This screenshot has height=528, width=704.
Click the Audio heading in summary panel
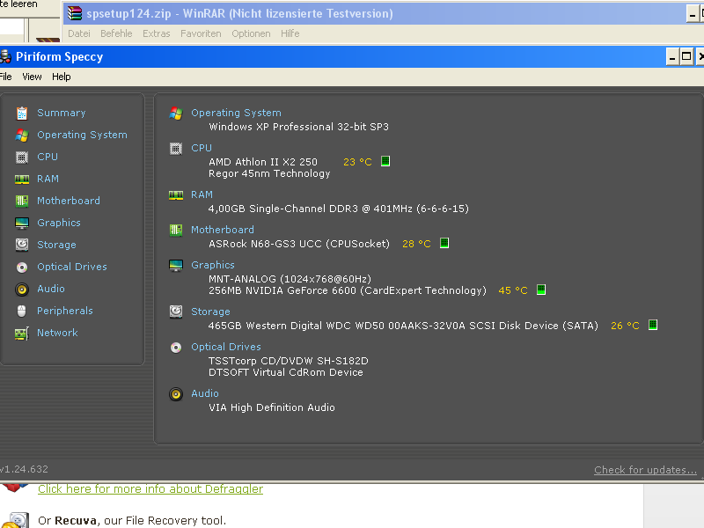pyautogui.click(x=205, y=393)
